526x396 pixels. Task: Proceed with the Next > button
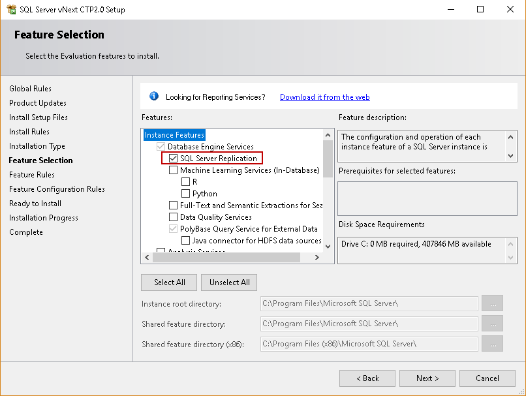(x=427, y=378)
